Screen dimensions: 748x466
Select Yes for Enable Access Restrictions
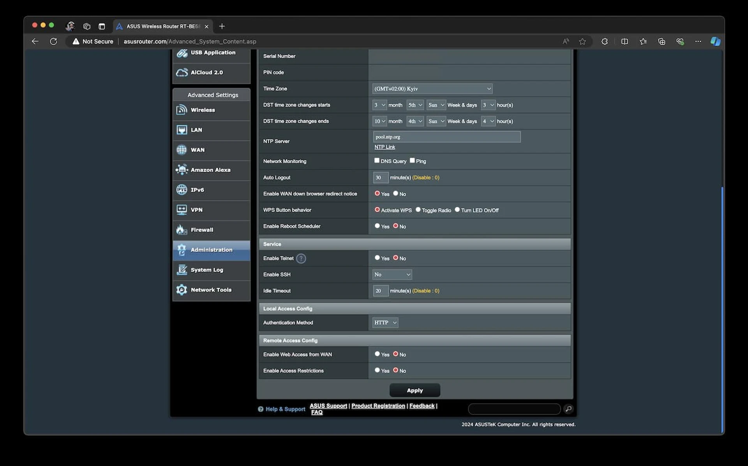pyautogui.click(x=377, y=370)
